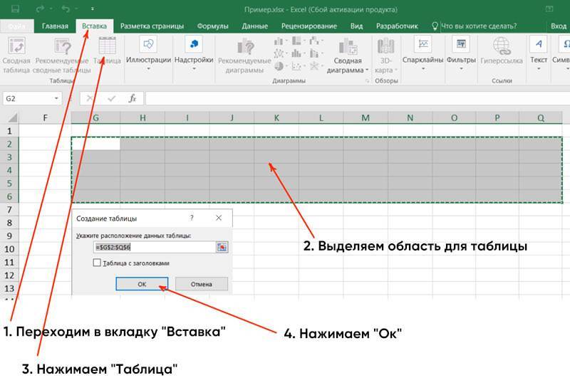Switch to the Вид tab
Screen dimensions: 570x385
pyautogui.click(x=357, y=26)
